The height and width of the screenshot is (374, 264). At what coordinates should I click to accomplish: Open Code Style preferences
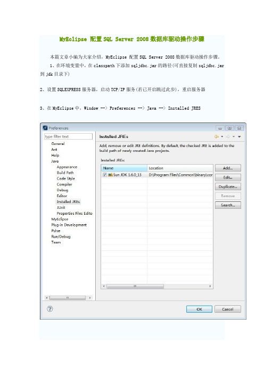66,178
